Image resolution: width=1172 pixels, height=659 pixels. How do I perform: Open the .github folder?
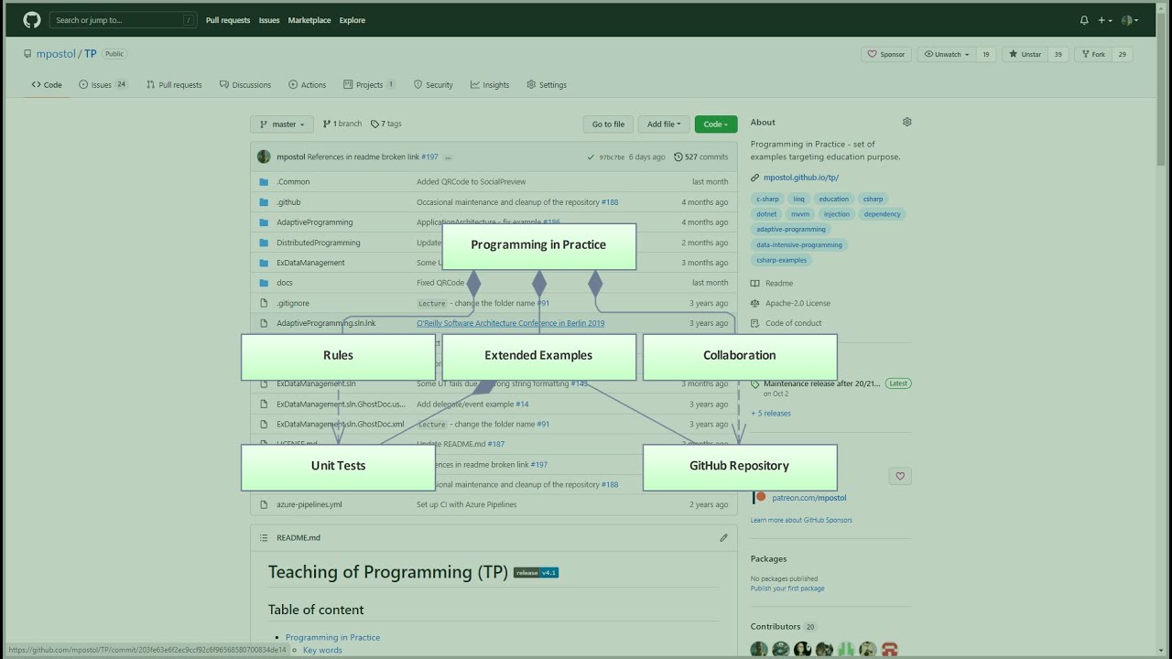[x=288, y=202]
